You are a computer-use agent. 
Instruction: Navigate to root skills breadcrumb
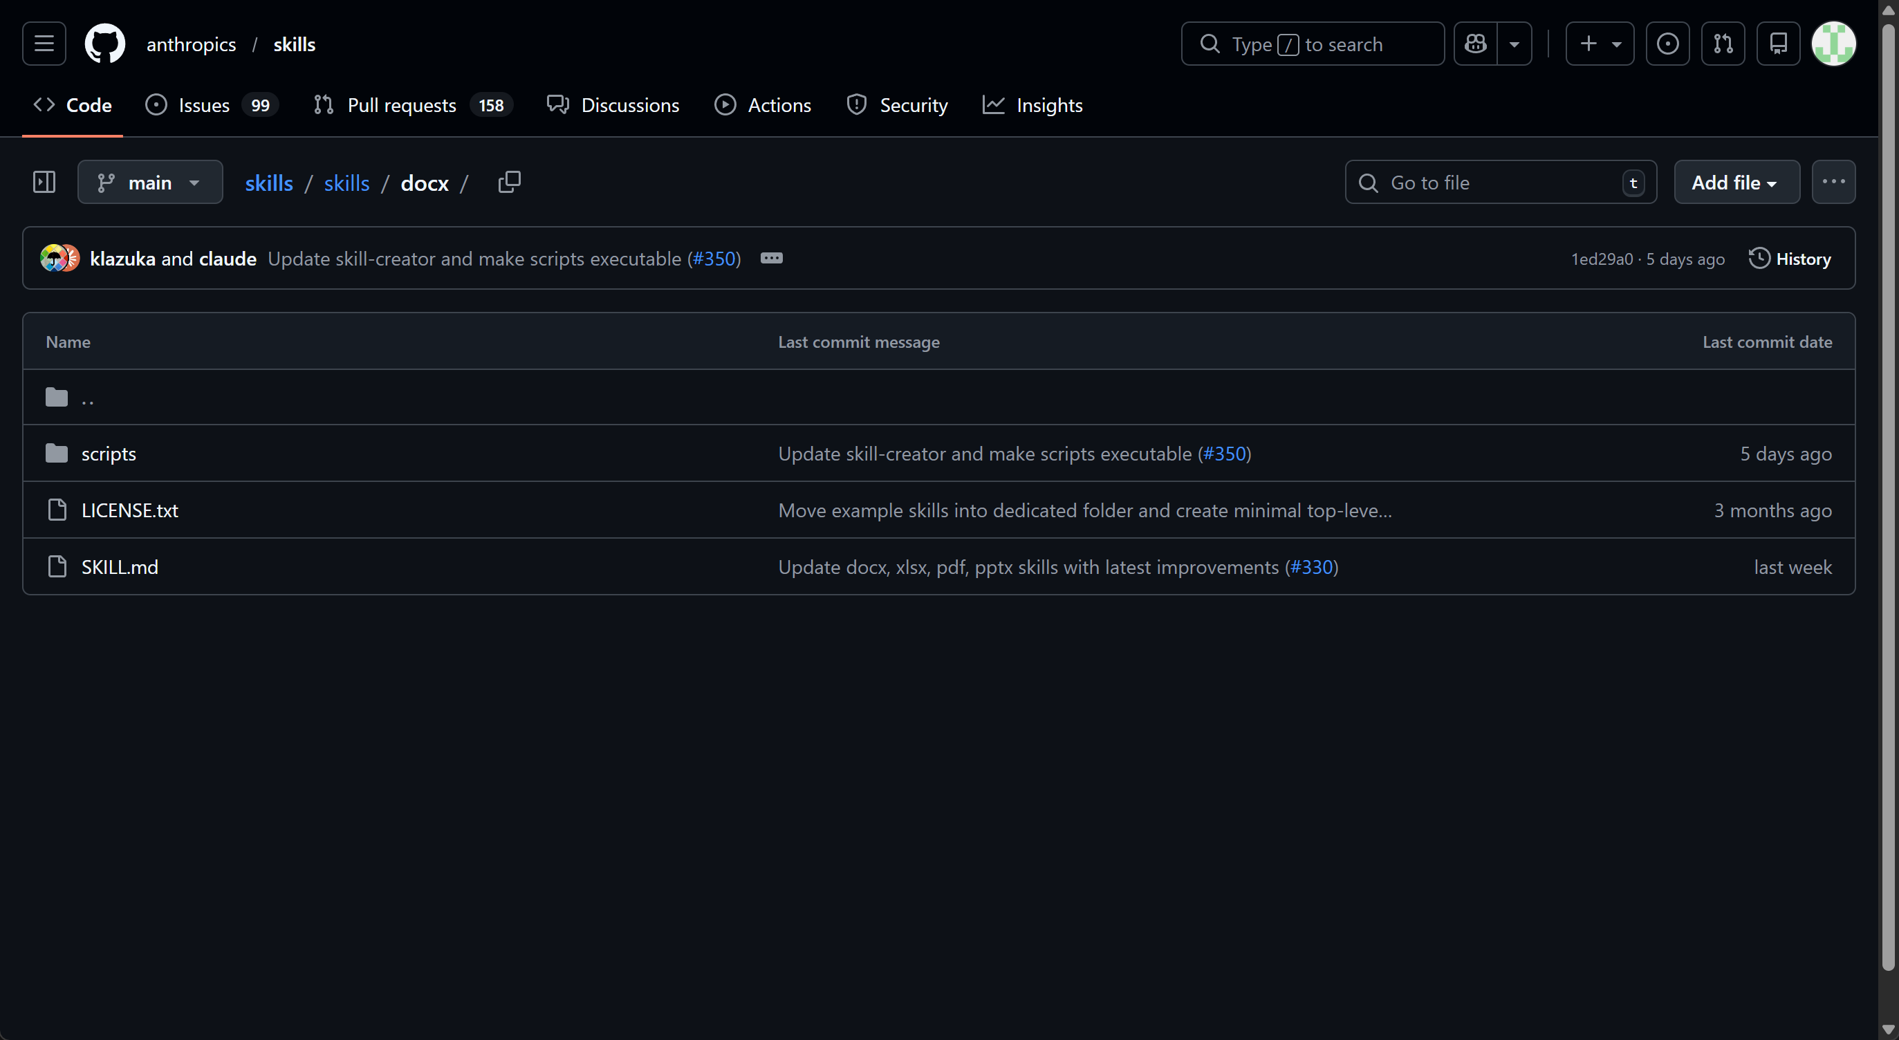coord(268,183)
